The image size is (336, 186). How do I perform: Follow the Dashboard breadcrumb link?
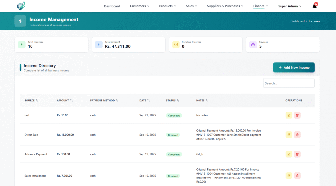pyautogui.click(x=297, y=21)
